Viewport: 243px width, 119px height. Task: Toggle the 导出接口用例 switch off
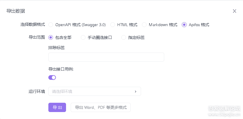point(52,77)
